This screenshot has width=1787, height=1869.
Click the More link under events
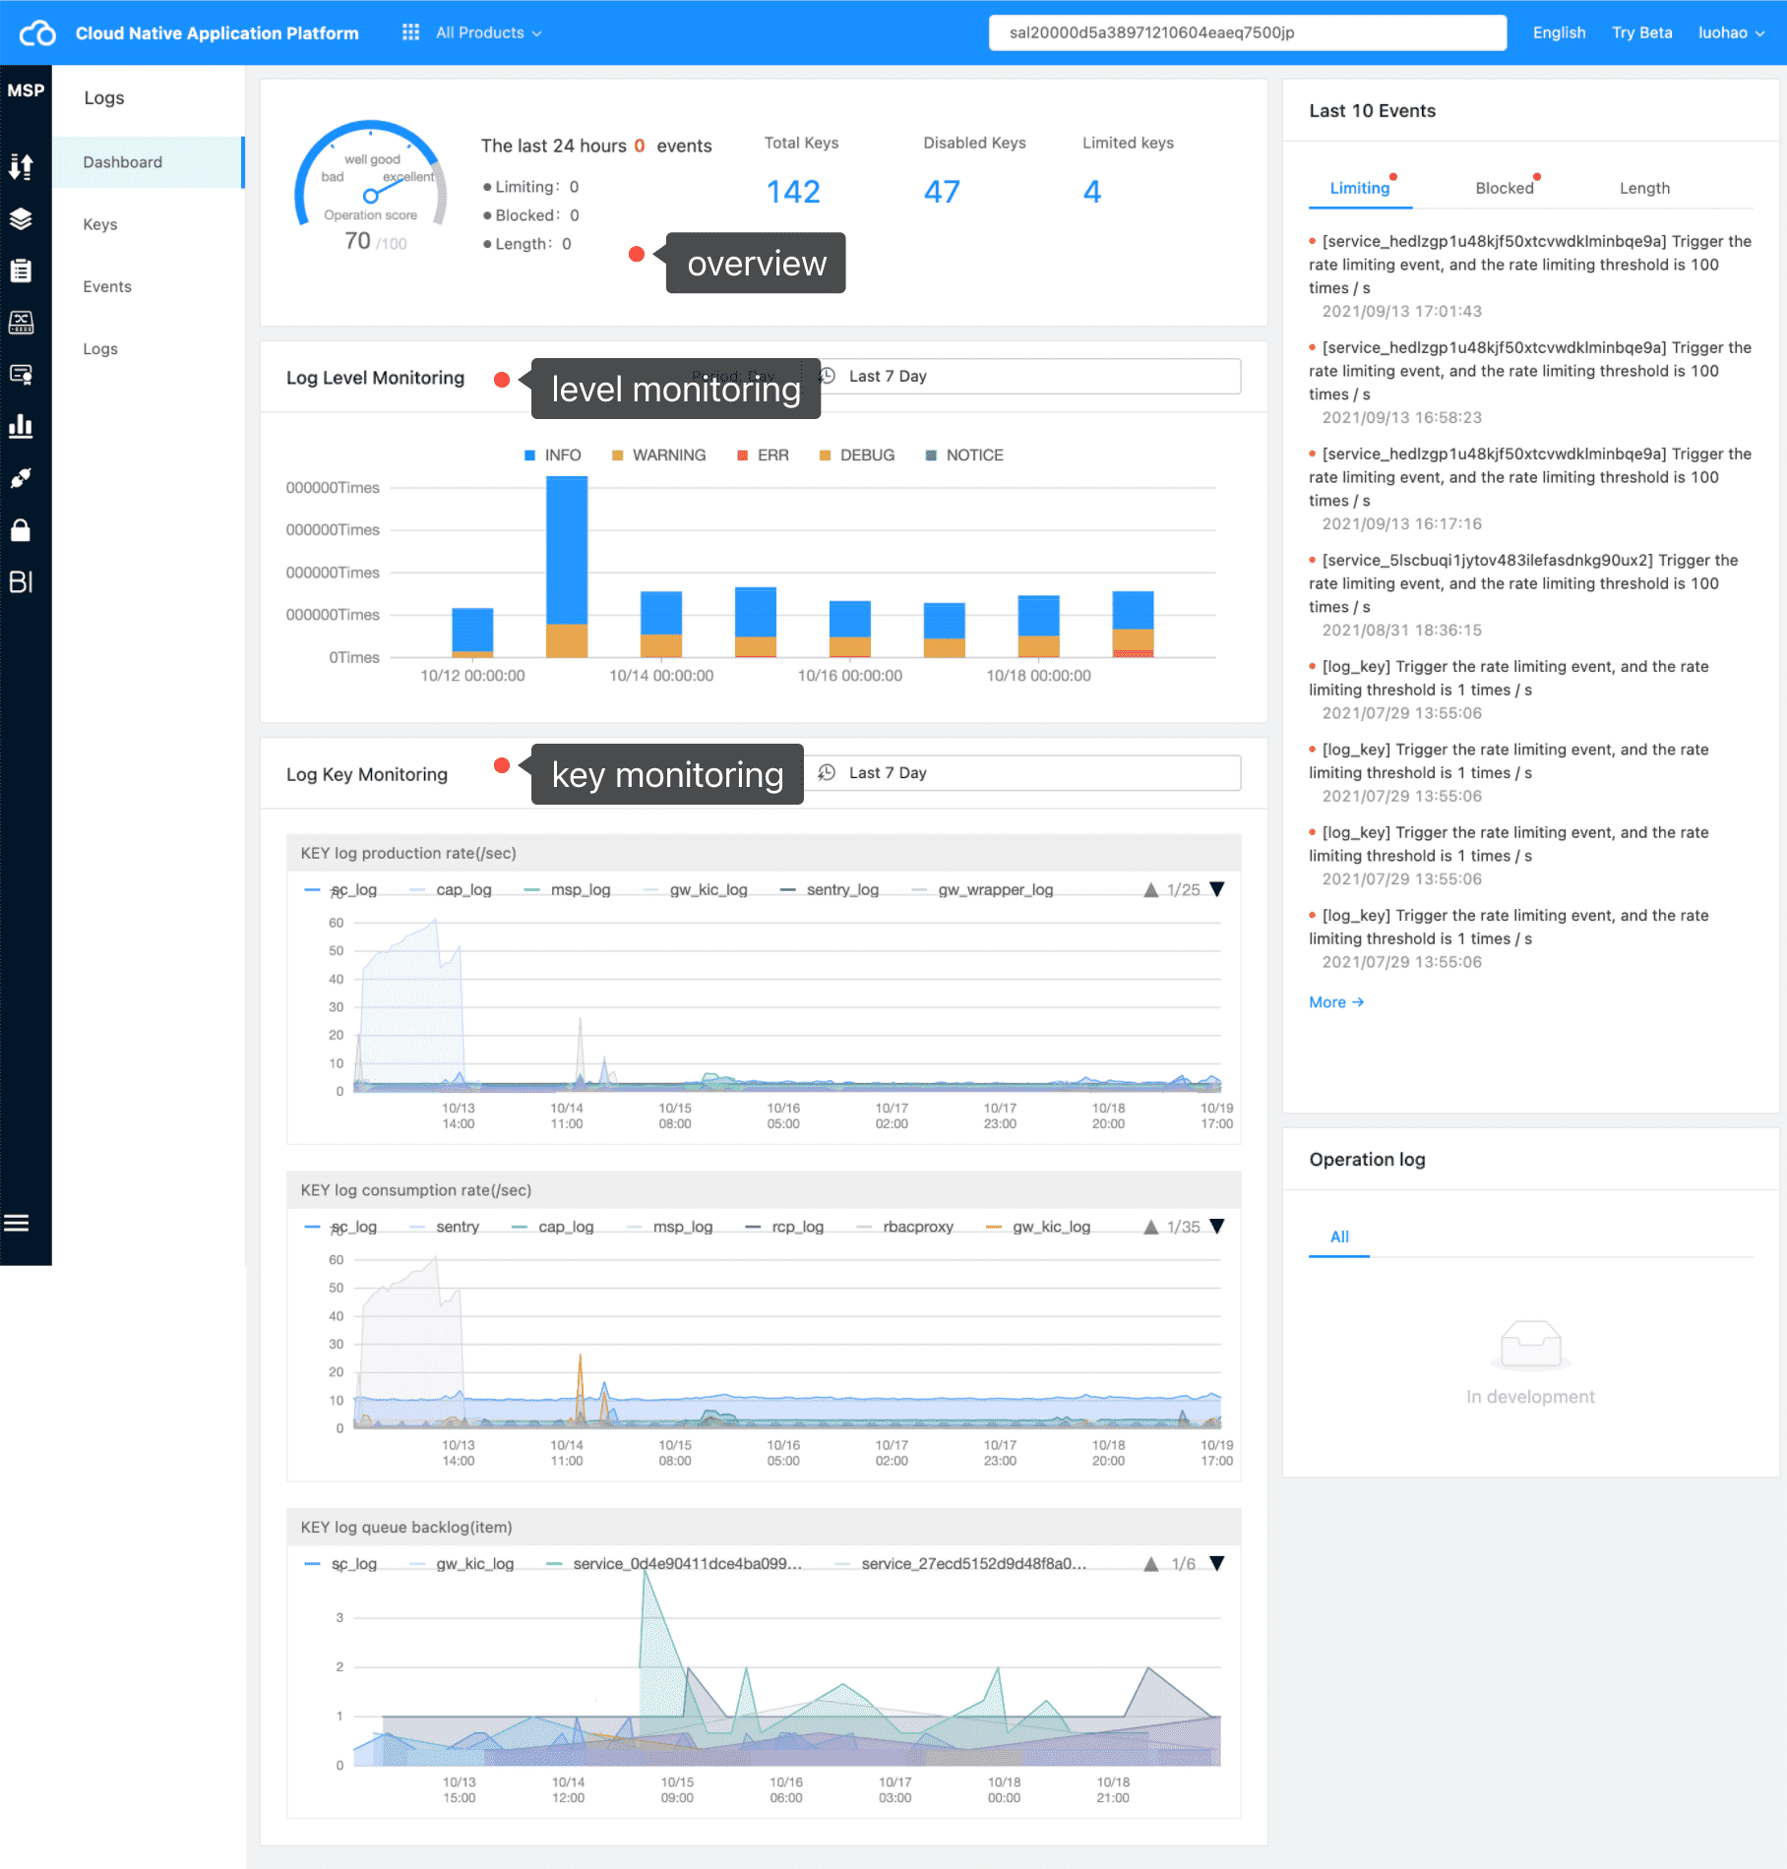pos(1336,1002)
